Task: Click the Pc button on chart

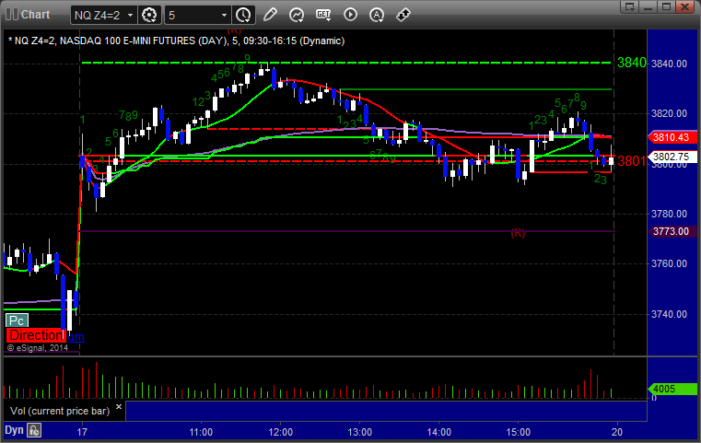Action: (x=17, y=321)
